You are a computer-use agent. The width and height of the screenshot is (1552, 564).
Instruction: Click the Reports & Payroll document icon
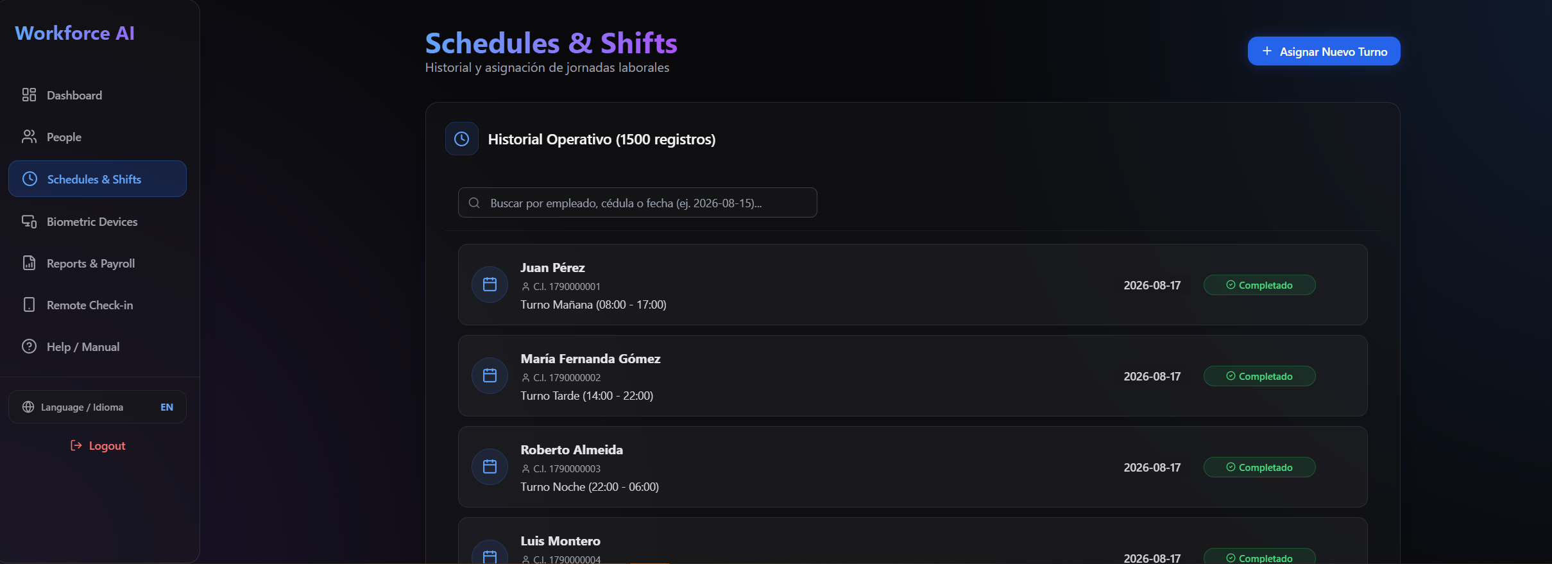(x=29, y=263)
